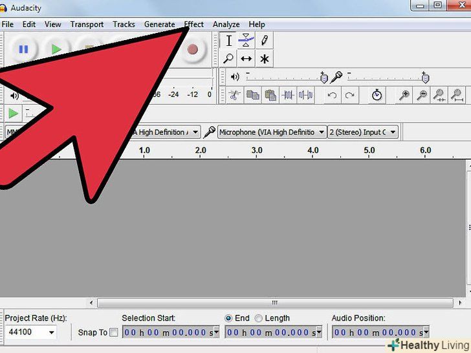Viewport: 471px width, 353px height.
Task: Click the 3.0 mark on the timeline ruler
Action: pos(257,150)
